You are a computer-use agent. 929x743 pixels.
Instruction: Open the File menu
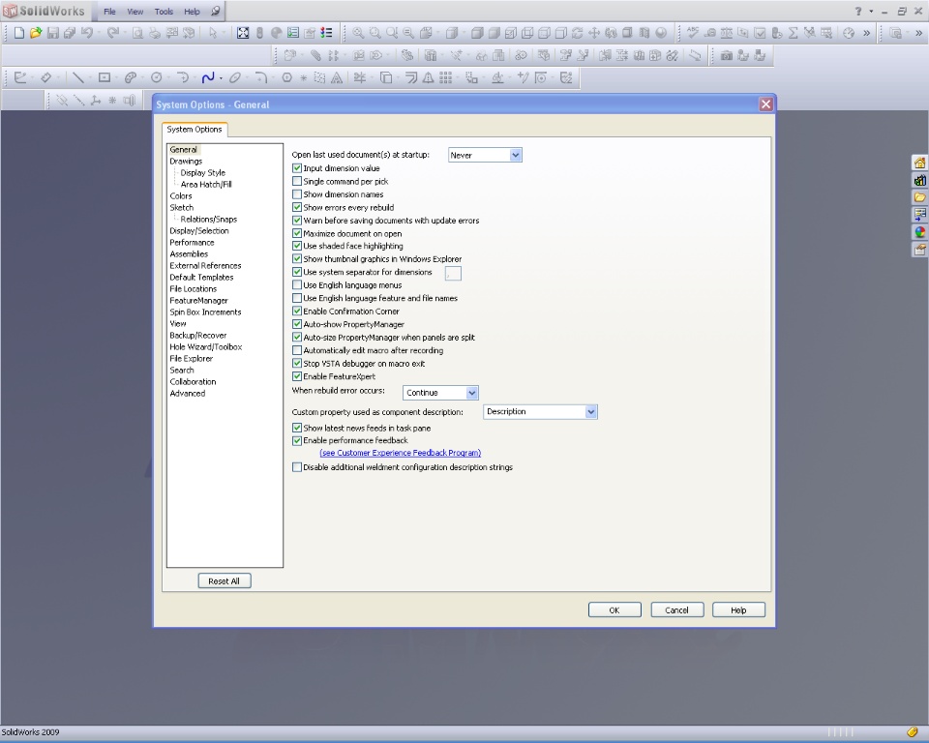point(109,12)
